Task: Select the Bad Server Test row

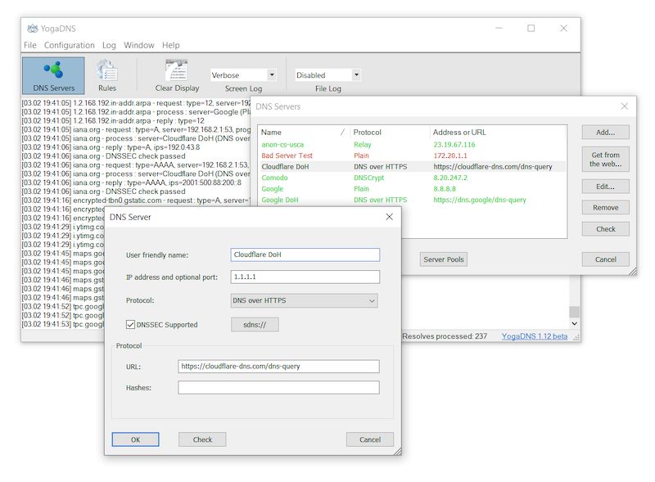Action: pos(287,155)
